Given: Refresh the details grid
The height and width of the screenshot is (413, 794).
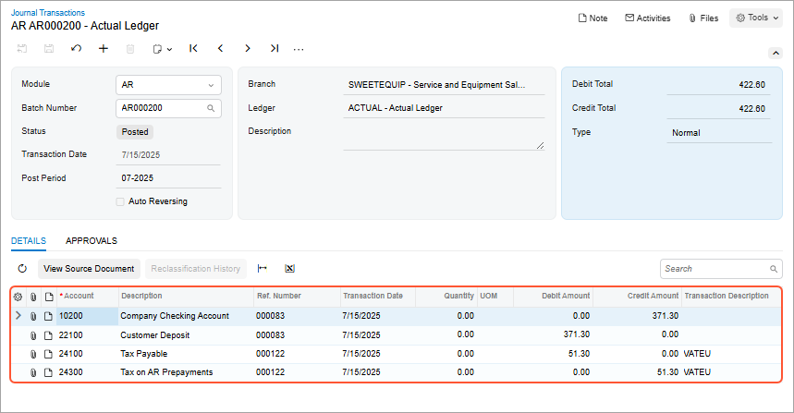Looking at the screenshot, I should coord(23,269).
